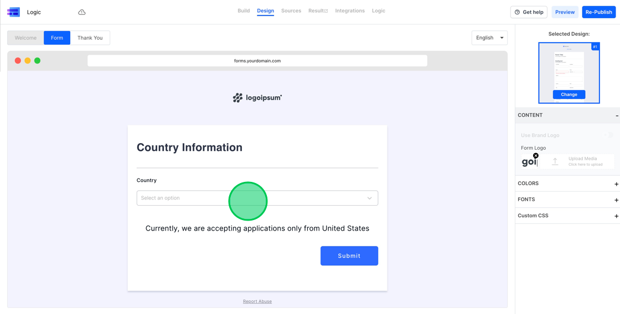The height and width of the screenshot is (314, 620).
Task: Expand the Custom CSS section
Action: pyautogui.click(x=616, y=216)
